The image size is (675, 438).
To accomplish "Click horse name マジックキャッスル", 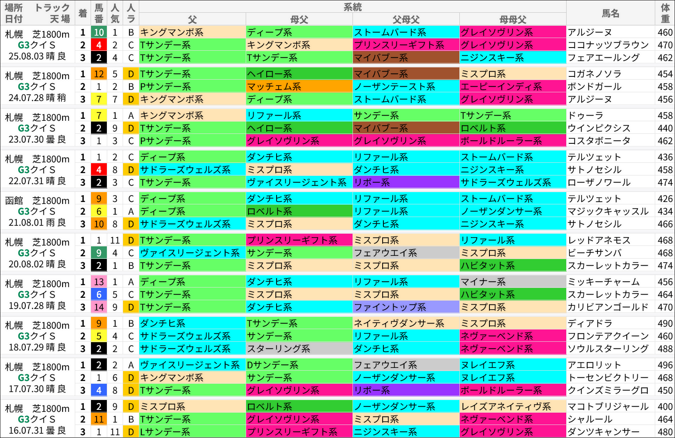I will (x=608, y=211).
